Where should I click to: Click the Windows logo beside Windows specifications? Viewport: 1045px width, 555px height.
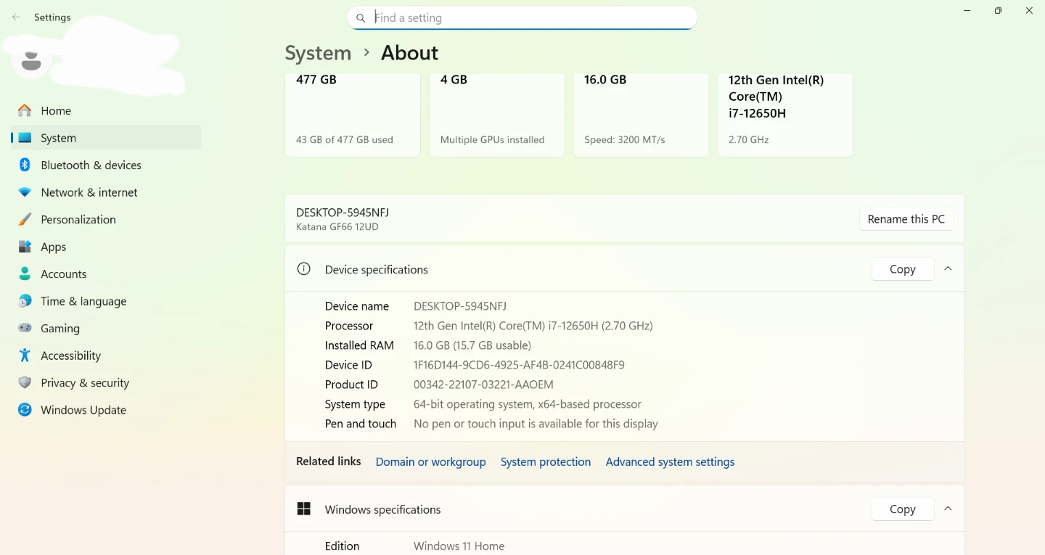(304, 509)
